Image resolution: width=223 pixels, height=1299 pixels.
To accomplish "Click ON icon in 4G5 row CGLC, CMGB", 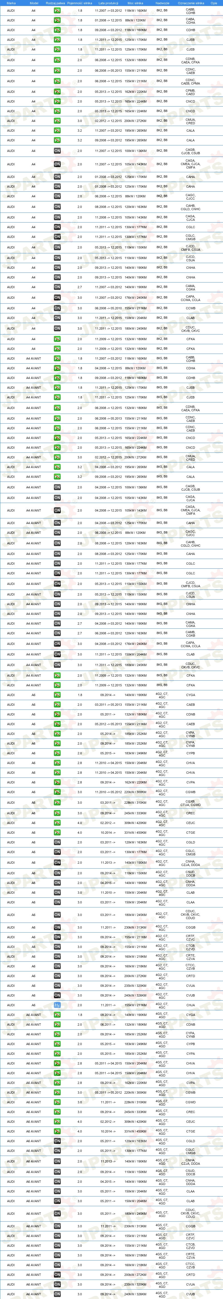I will click(x=57, y=1151).
